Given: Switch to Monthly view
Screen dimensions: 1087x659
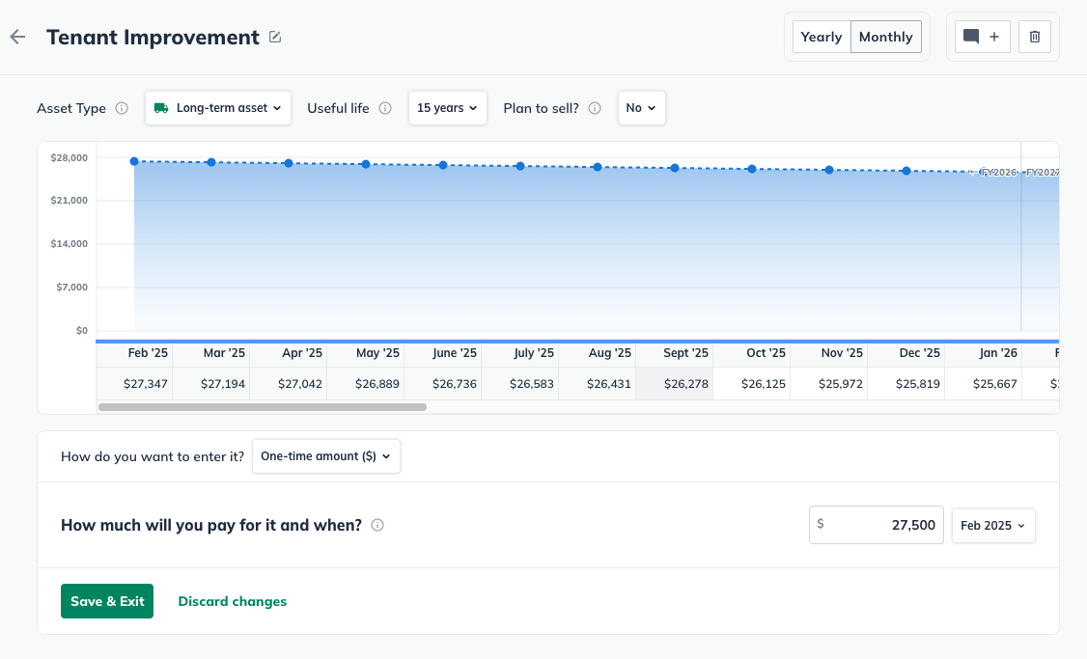Looking at the screenshot, I should [885, 37].
